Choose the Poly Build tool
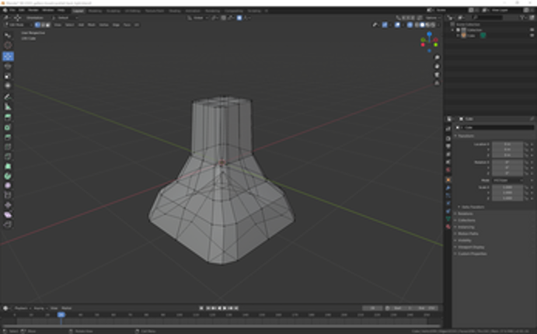 [8, 166]
